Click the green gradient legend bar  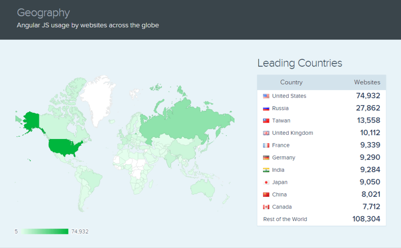45,232
